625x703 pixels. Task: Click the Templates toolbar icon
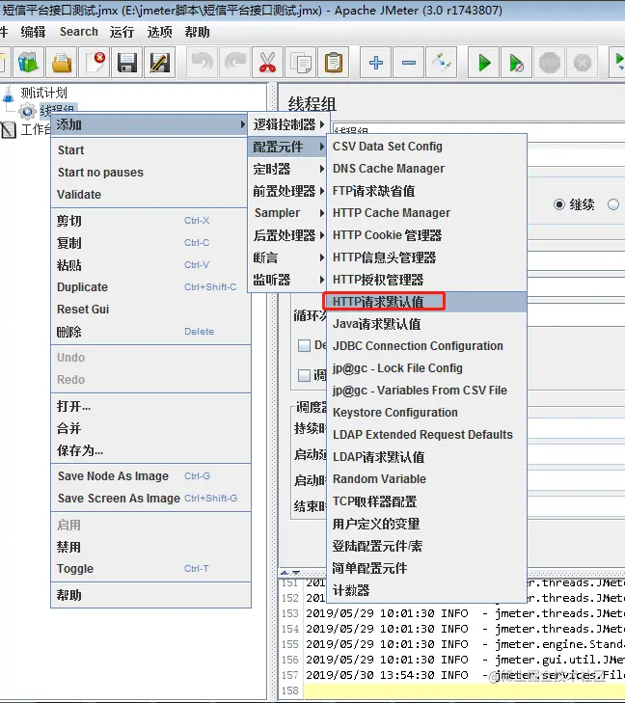coord(29,63)
